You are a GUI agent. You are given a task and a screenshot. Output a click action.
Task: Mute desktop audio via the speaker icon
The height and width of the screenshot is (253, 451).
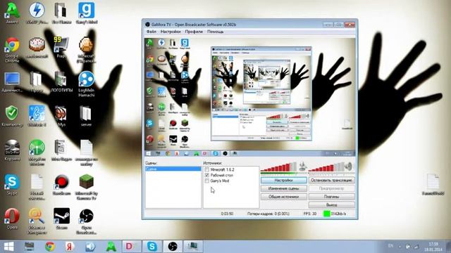[349, 166]
